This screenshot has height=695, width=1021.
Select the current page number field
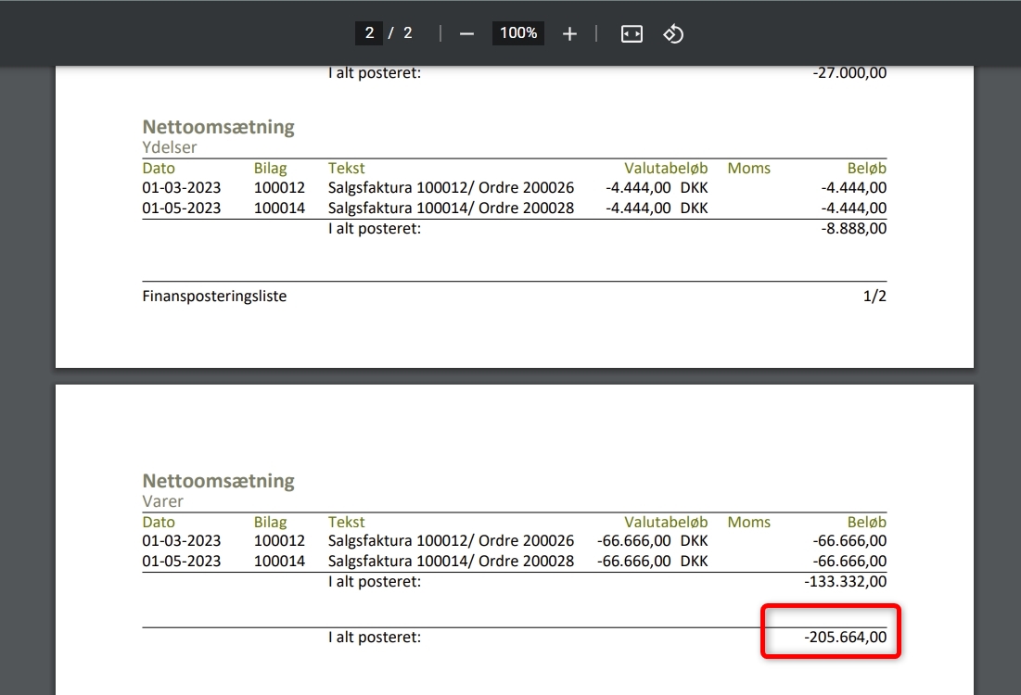(x=369, y=33)
